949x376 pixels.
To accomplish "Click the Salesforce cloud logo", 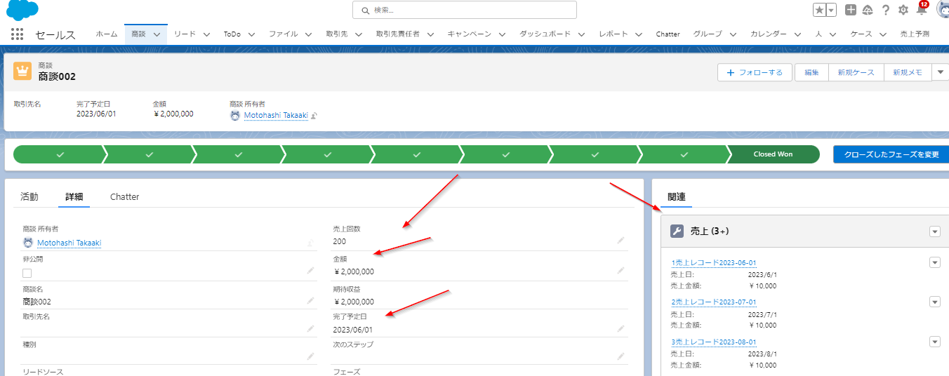I will [22, 10].
